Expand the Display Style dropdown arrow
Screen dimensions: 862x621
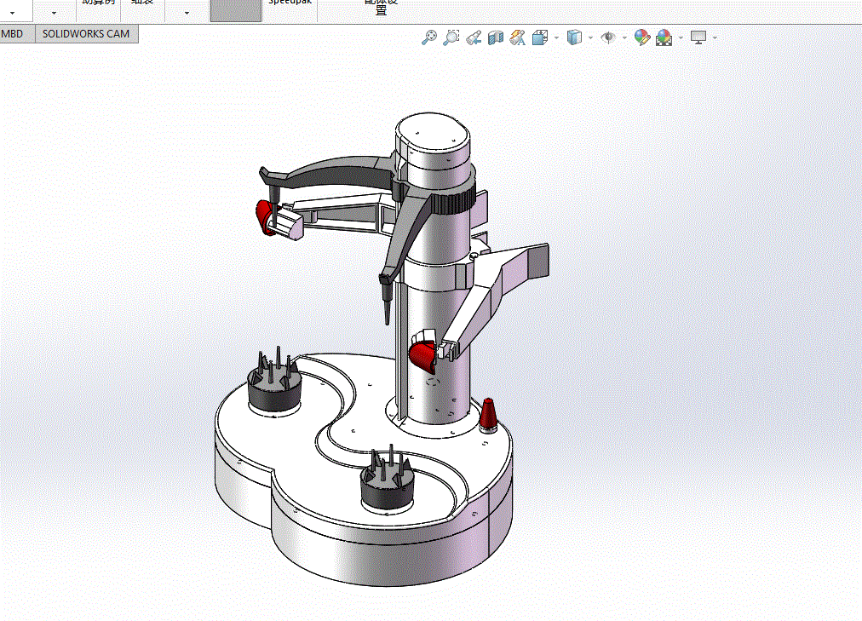tap(590, 38)
